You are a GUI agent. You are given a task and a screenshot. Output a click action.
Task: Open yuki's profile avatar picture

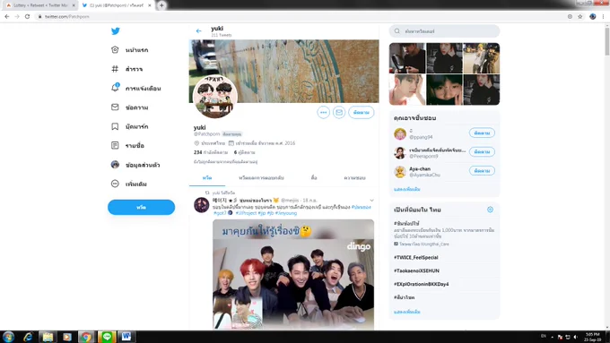coord(215,97)
